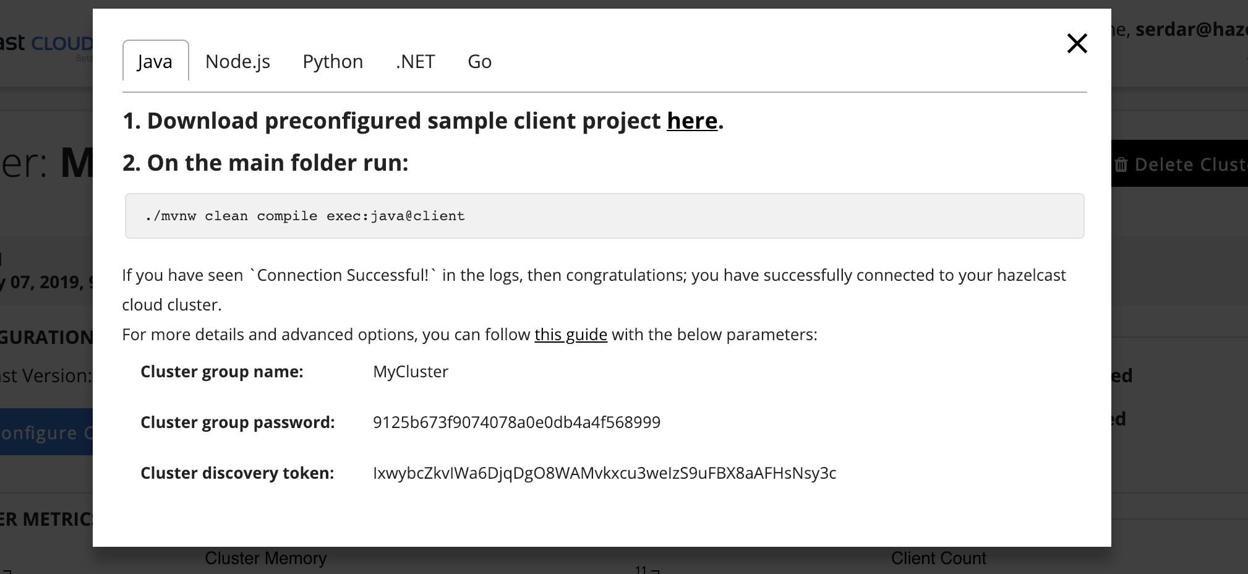Open the .NET tab

[415, 61]
